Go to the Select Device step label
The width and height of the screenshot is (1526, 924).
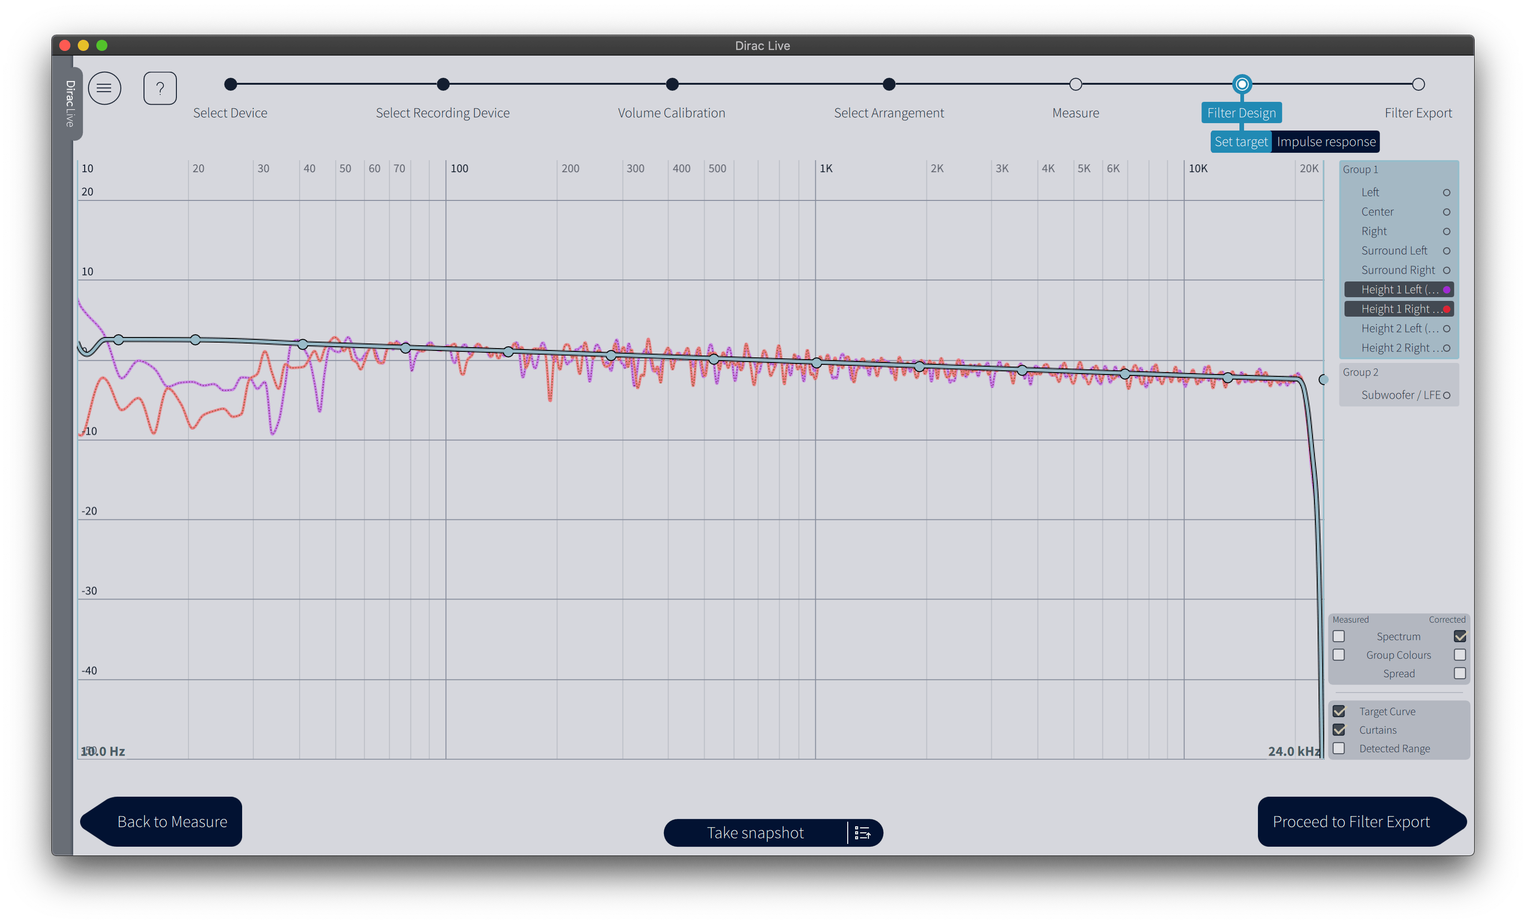(x=231, y=112)
